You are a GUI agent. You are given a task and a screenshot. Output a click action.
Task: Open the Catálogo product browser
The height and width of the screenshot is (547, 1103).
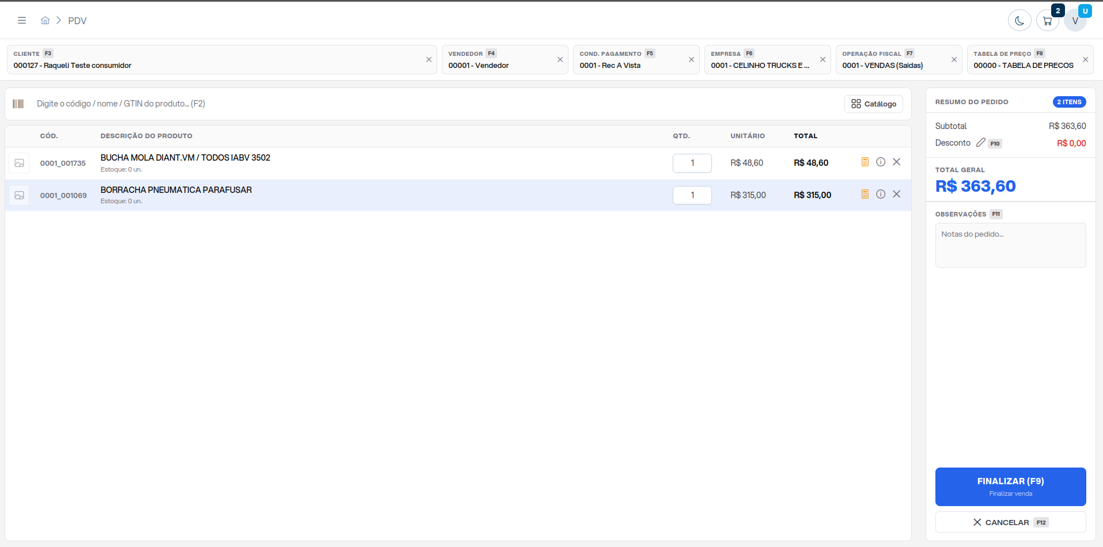[x=873, y=104]
